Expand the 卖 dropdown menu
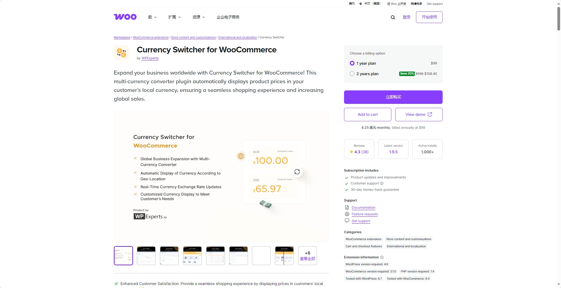The height and width of the screenshot is (288, 561). pyautogui.click(x=152, y=17)
